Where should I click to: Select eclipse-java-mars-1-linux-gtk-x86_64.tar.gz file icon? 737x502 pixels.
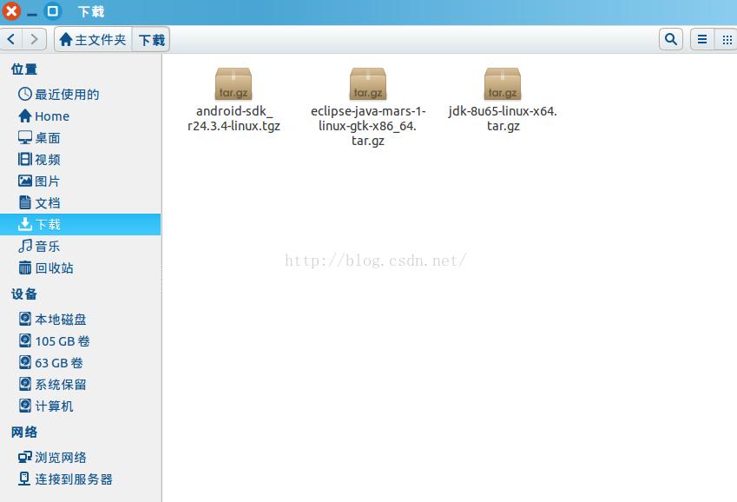[368, 85]
